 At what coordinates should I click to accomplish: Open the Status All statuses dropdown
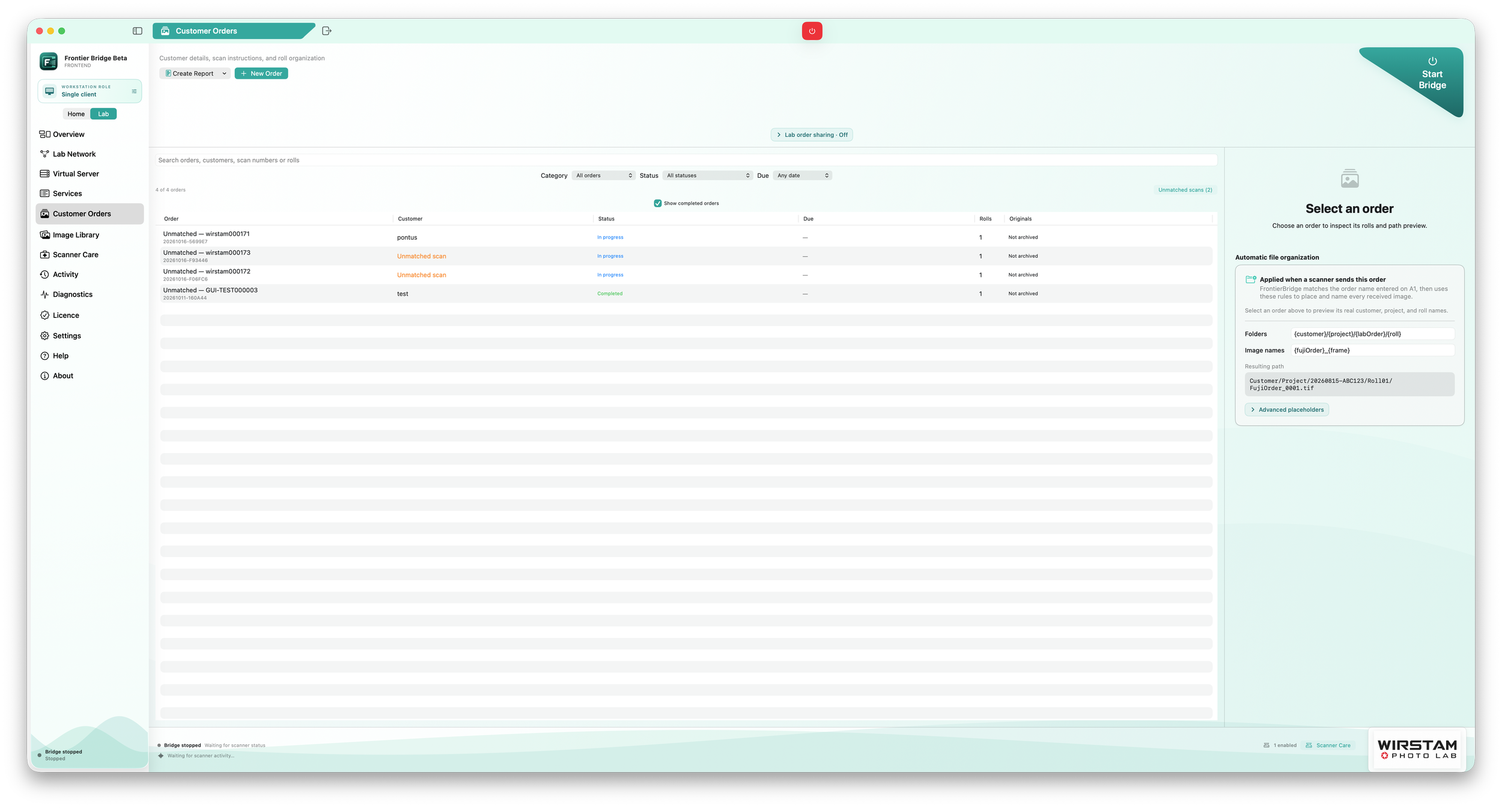click(x=707, y=175)
